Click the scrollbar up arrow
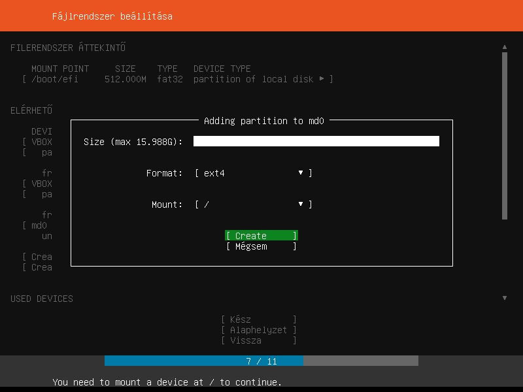523x392 pixels. pos(505,47)
